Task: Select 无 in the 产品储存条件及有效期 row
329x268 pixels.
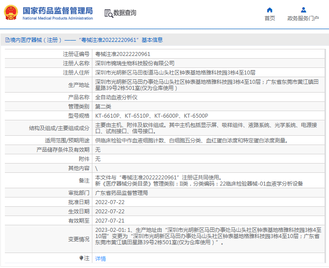Action: coord(98,150)
